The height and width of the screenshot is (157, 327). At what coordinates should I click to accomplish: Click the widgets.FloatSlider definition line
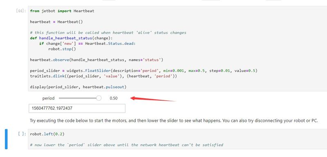coord(144,71)
